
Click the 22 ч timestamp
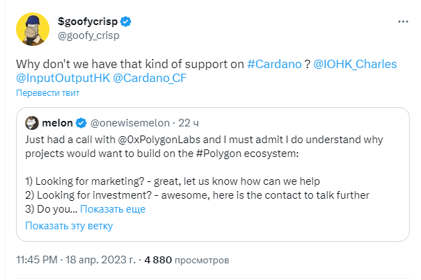click(x=189, y=123)
